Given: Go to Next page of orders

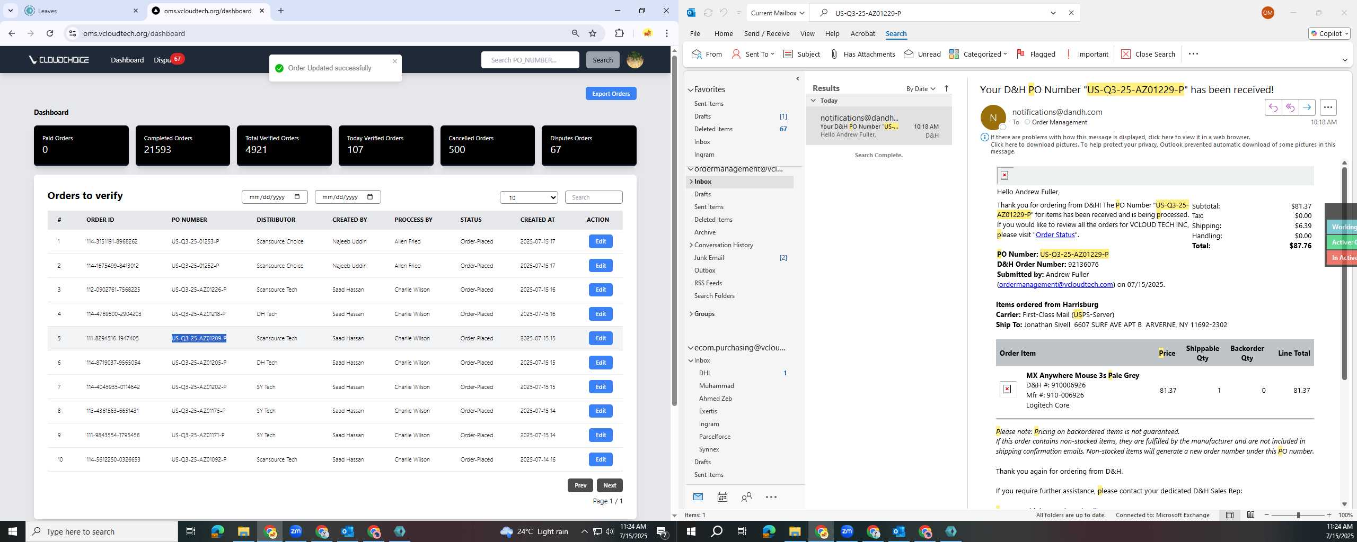Looking at the screenshot, I should click(610, 485).
